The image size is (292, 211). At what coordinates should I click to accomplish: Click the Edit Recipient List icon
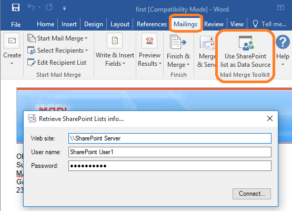click(x=31, y=63)
